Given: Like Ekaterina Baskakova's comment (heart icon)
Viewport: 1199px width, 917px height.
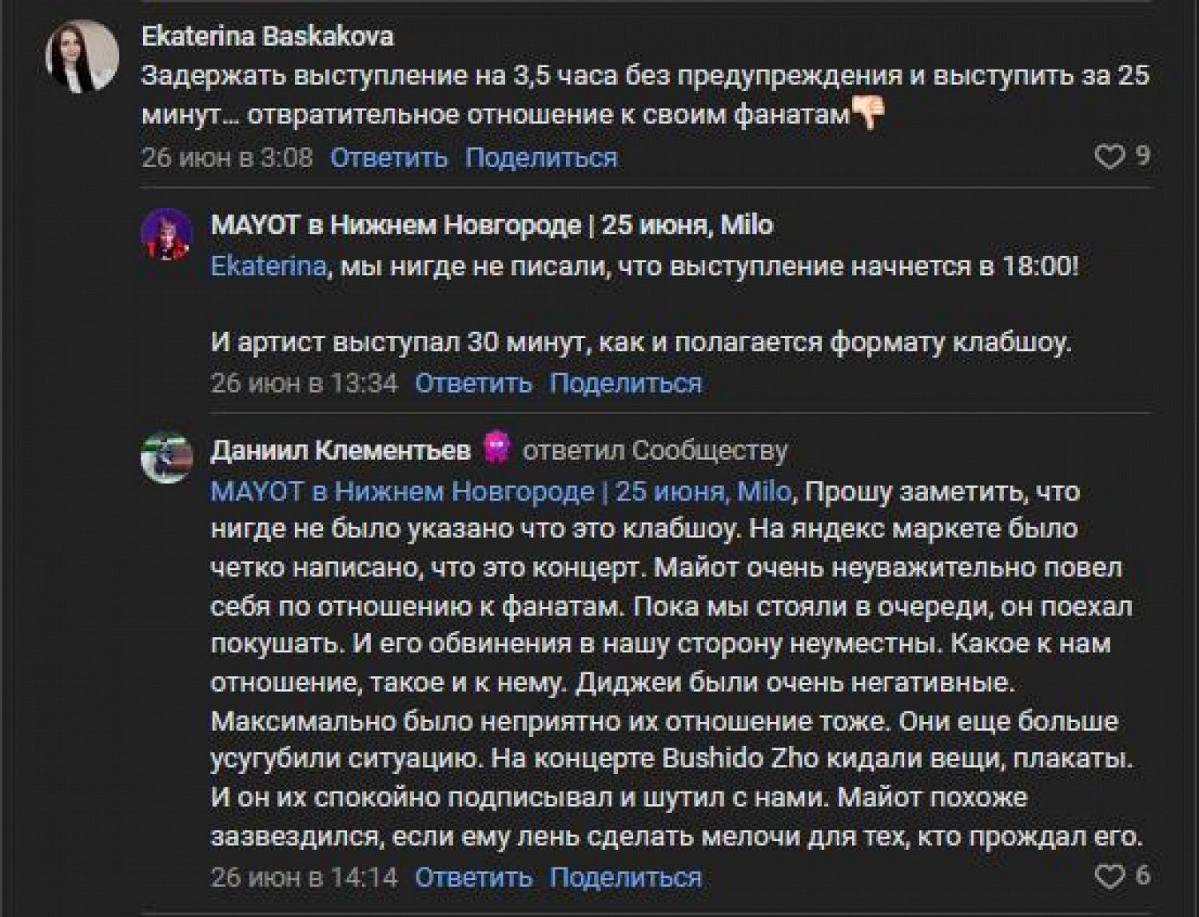Looking at the screenshot, I should [1109, 157].
